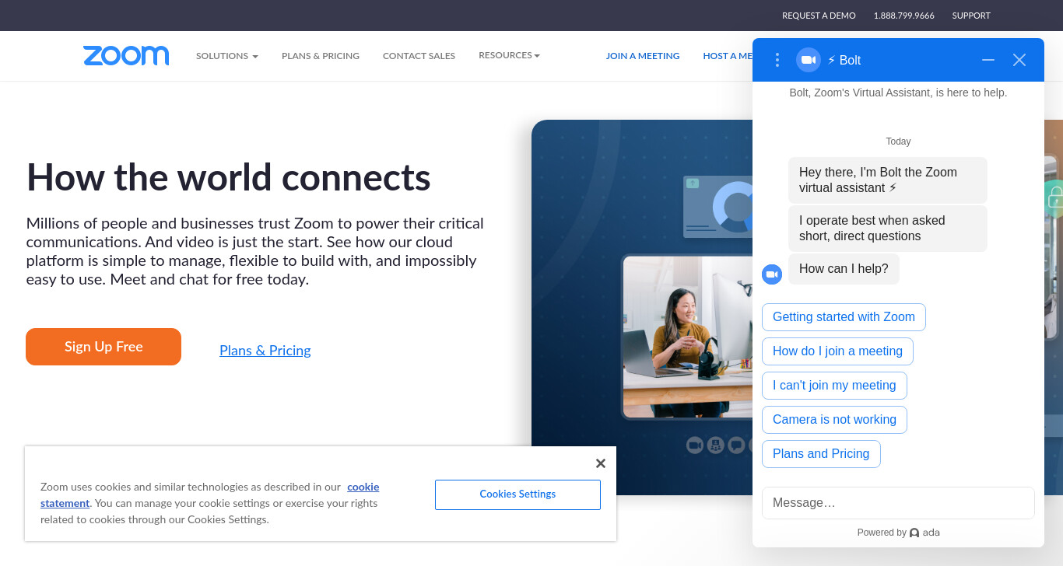Click the chart graphic card in hero image
Viewport: 1063px width, 566px height.
[x=717, y=207]
